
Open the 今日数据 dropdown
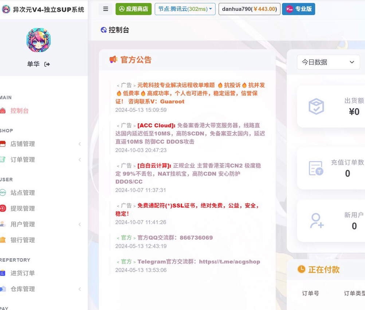point(328,62)
